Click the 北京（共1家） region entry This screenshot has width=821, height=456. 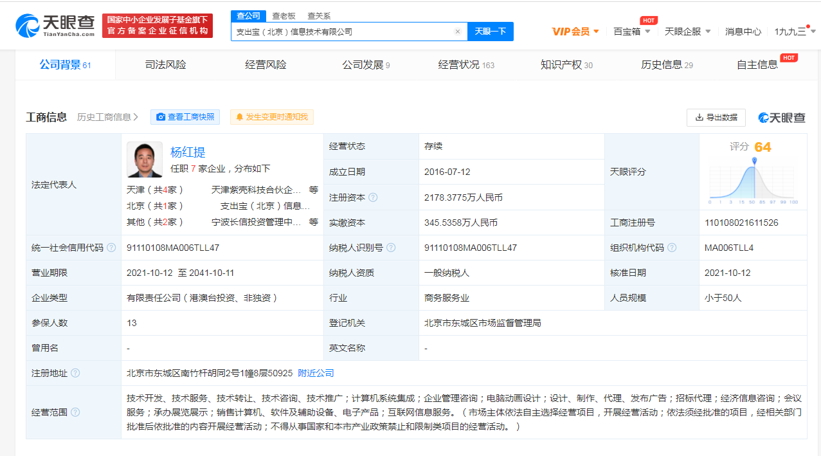155,206
